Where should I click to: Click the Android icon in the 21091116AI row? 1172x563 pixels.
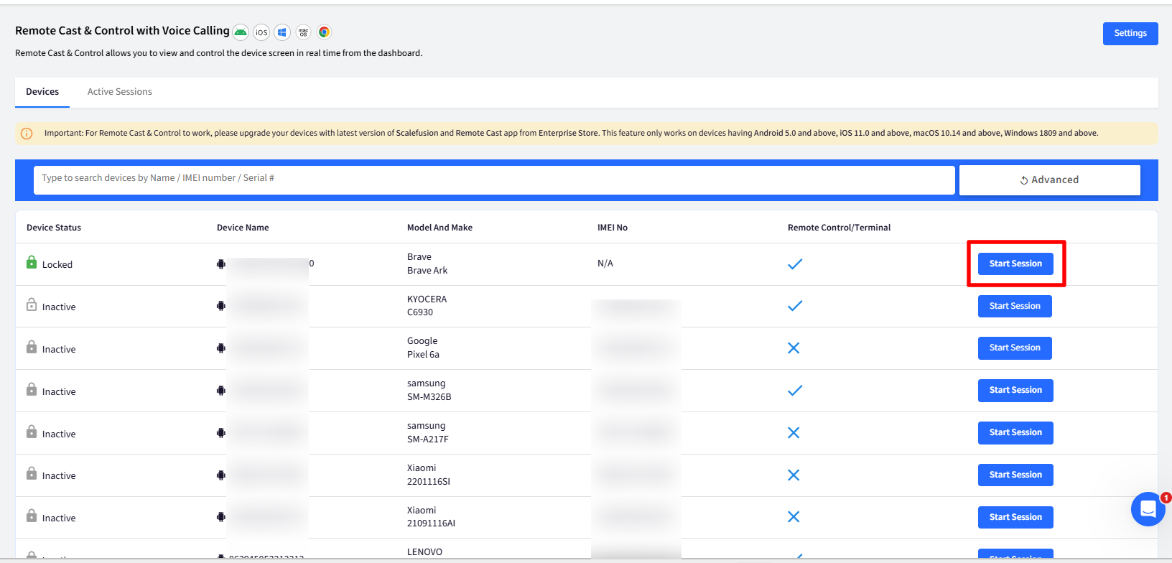click(x=221, y=517)
